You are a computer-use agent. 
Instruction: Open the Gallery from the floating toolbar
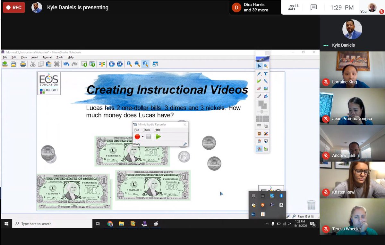tap(266, 88)
